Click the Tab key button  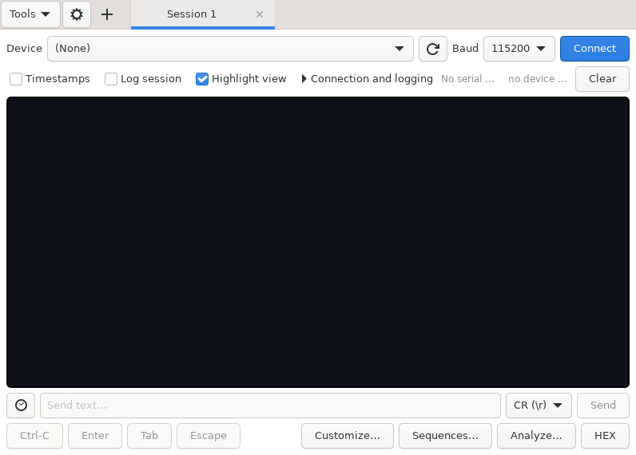coord(149,436)
